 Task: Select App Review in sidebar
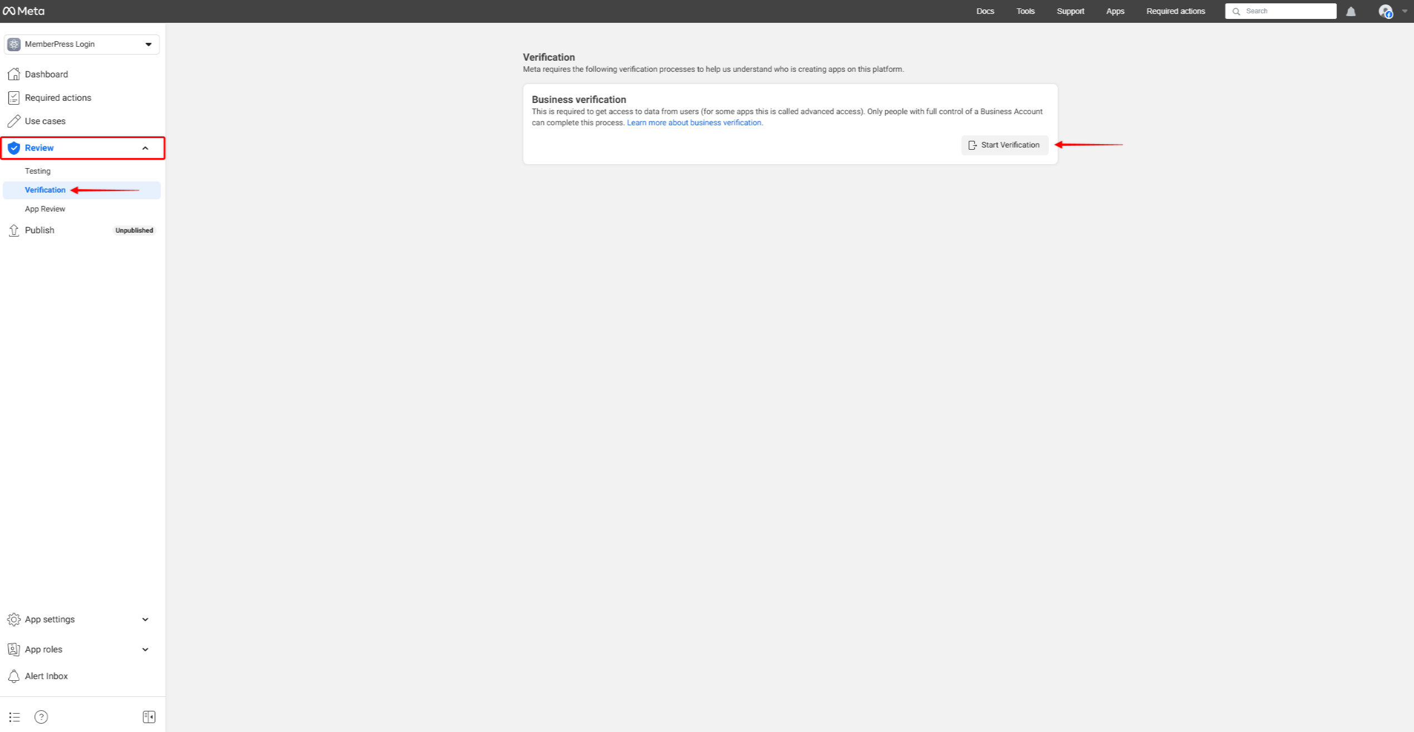pyautogui.click(x=45, y=209)
